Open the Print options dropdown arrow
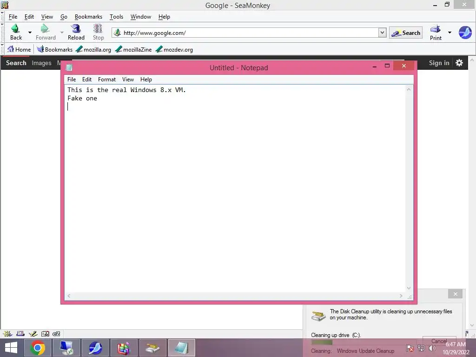476x357 pixels. (450, 33)
